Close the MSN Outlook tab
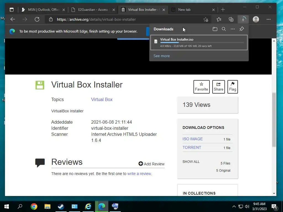The width and height of the screenshot is (283, 212). tap(64, 10)
